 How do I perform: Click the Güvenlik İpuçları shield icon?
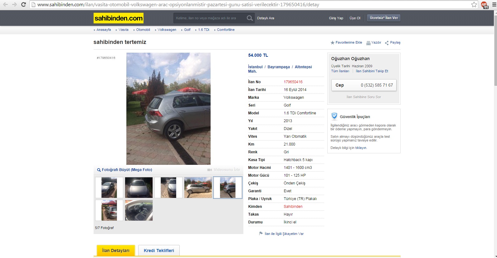click(334, 116)
